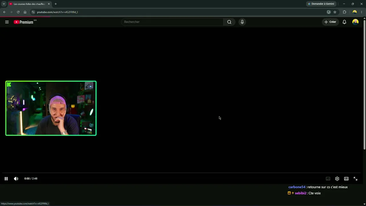This screenshot has height=206, width=366.
Task: Click the streamer webcam overlay
Action: tap(51, 108)
